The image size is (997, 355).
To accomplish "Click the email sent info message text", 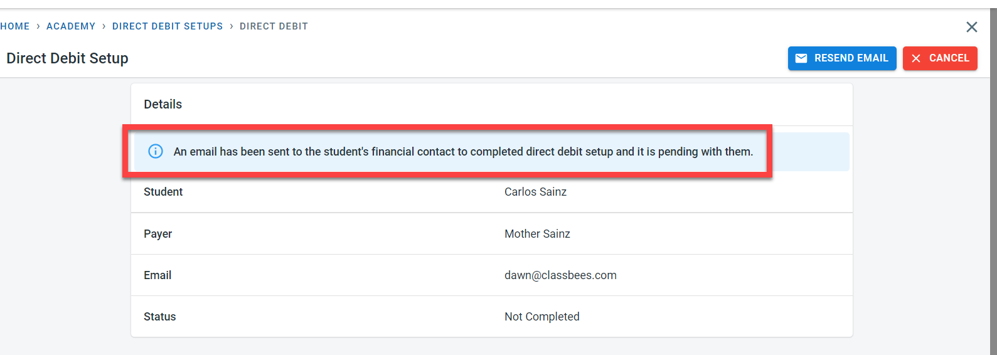I will click(463, 152).
